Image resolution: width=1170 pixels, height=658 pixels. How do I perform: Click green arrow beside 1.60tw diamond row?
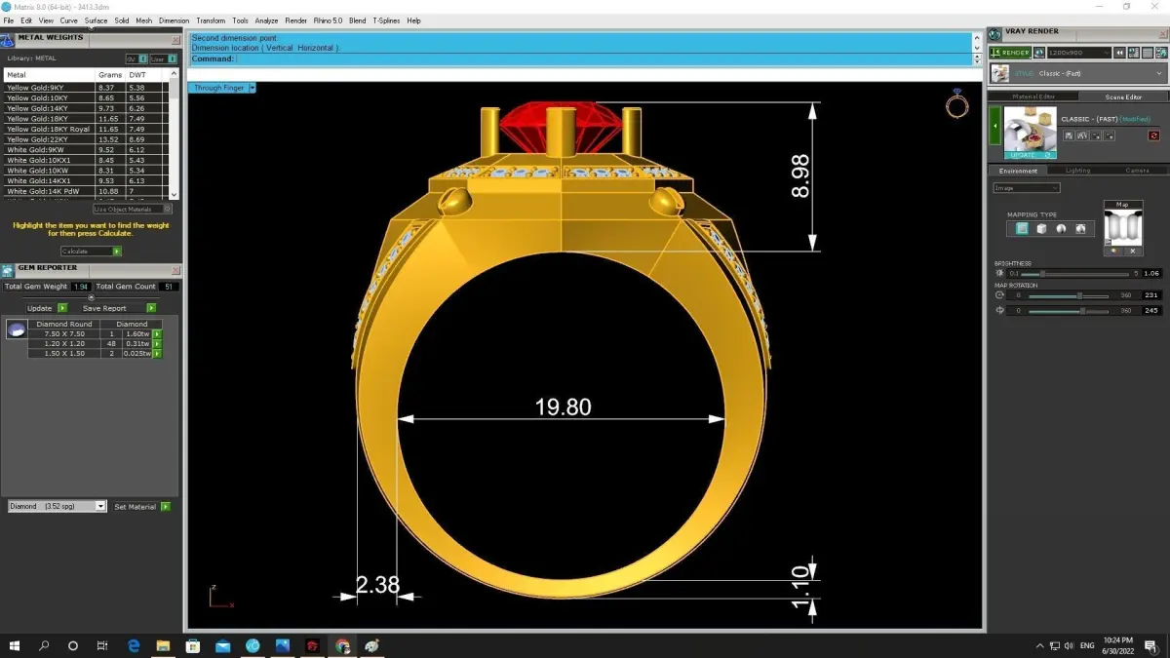click(157, 334)
